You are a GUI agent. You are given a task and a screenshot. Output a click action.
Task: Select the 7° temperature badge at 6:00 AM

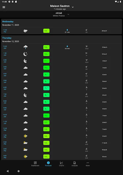pyautogui.click(x=46, y=88)
